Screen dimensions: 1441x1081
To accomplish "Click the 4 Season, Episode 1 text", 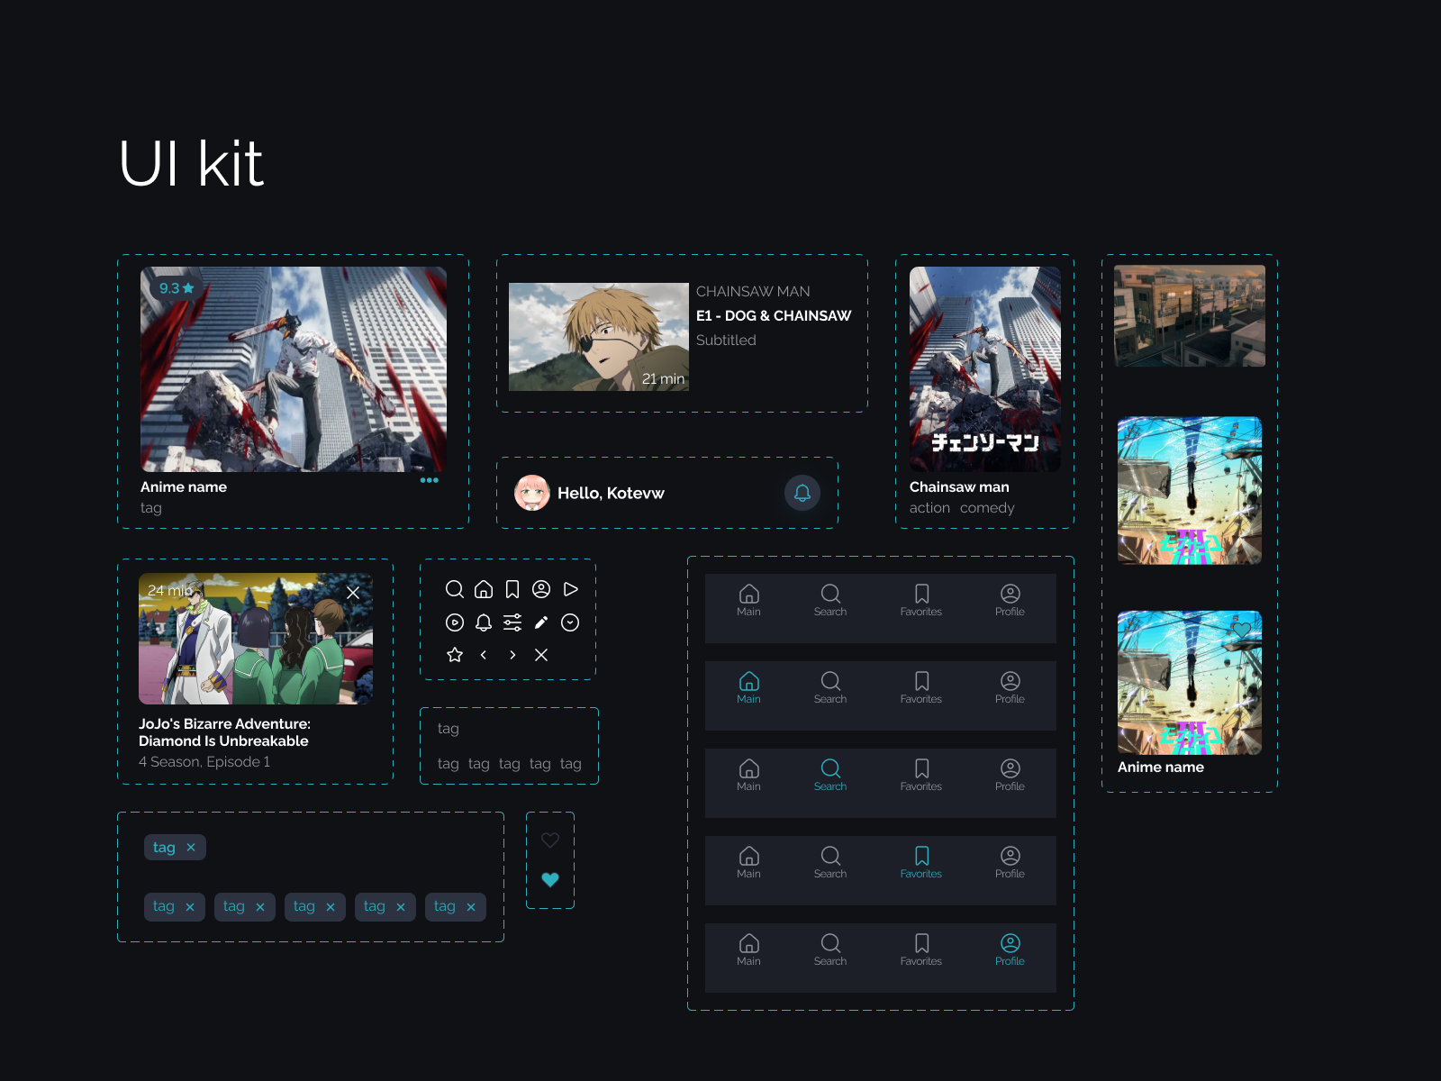I will pos(204,762).
